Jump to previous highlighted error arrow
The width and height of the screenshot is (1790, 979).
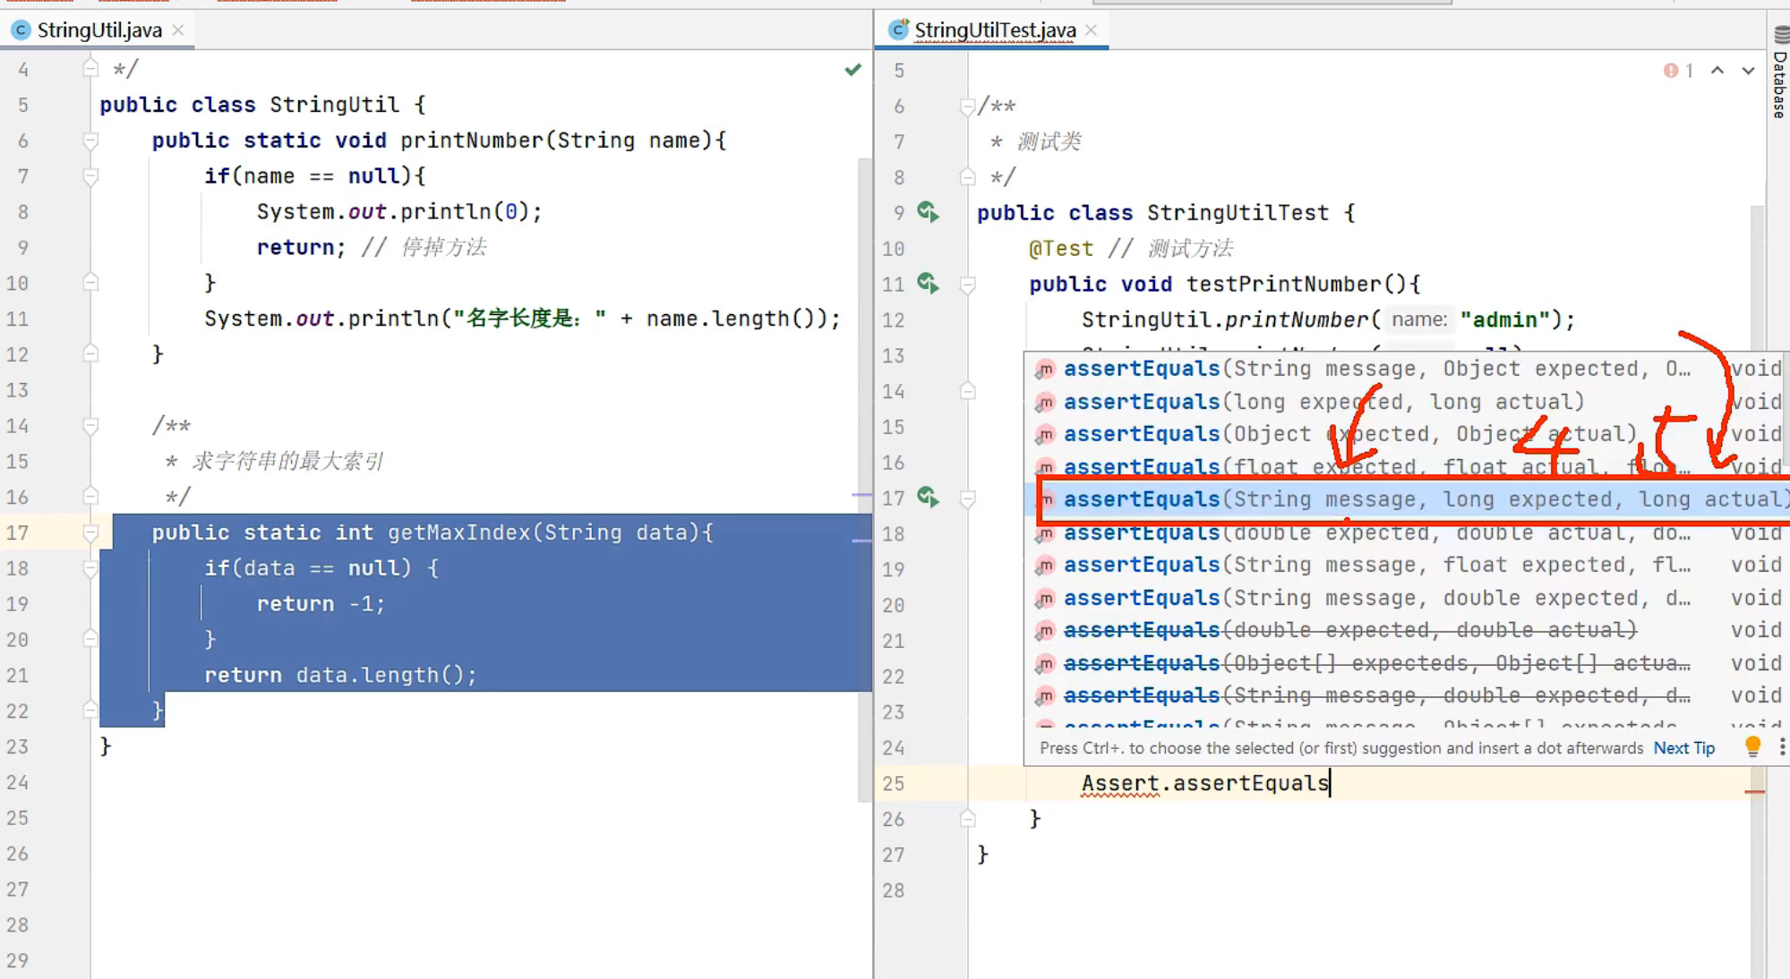[1717, 71]
